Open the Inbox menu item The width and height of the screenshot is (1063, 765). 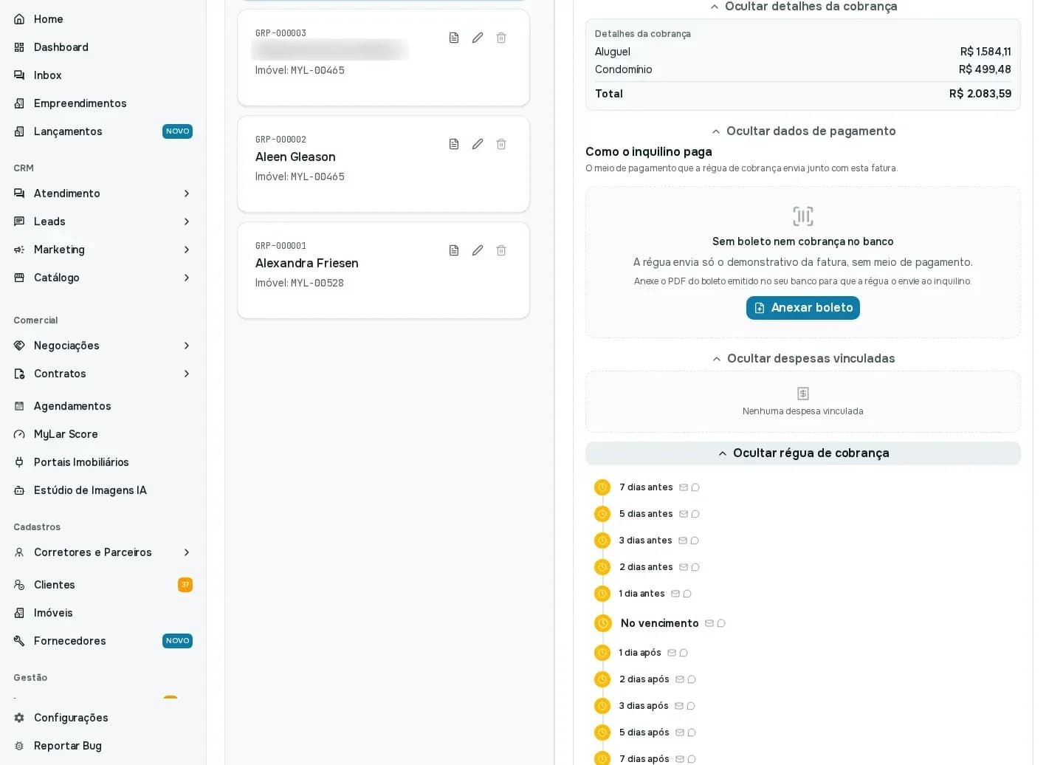click(103, 75)
